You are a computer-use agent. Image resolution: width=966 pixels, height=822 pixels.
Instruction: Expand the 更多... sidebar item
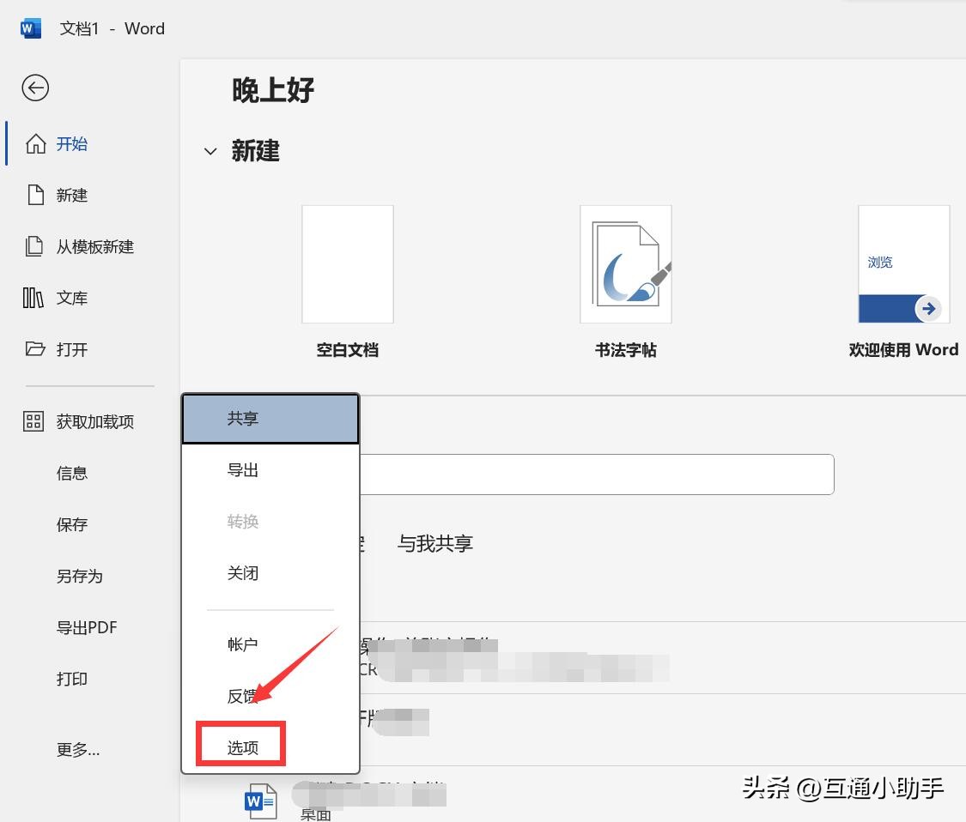tap(78, 750)
